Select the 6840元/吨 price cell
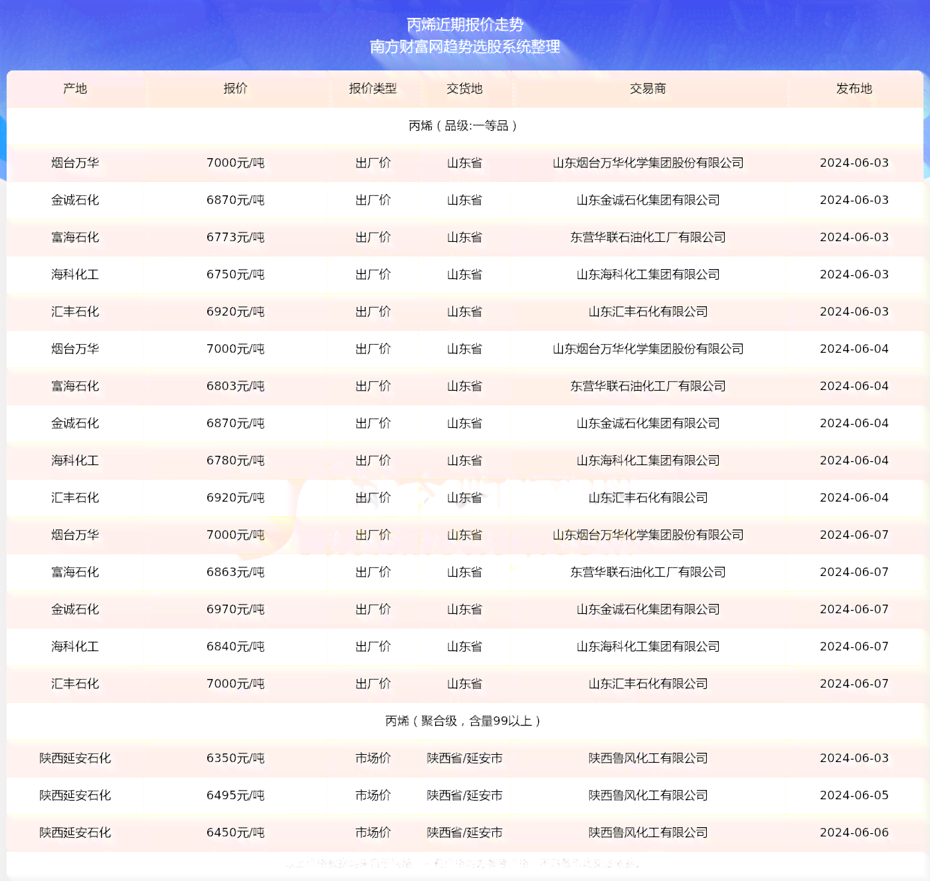 coord(235,646)
